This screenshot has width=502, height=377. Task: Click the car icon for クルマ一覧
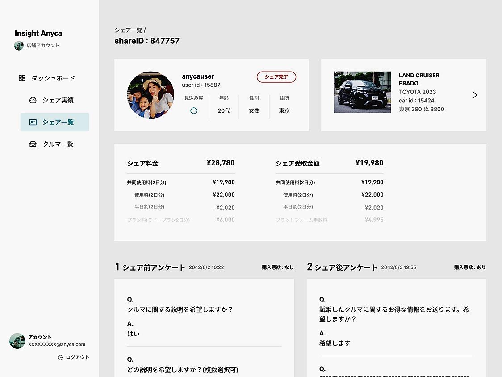pos(33,144)
